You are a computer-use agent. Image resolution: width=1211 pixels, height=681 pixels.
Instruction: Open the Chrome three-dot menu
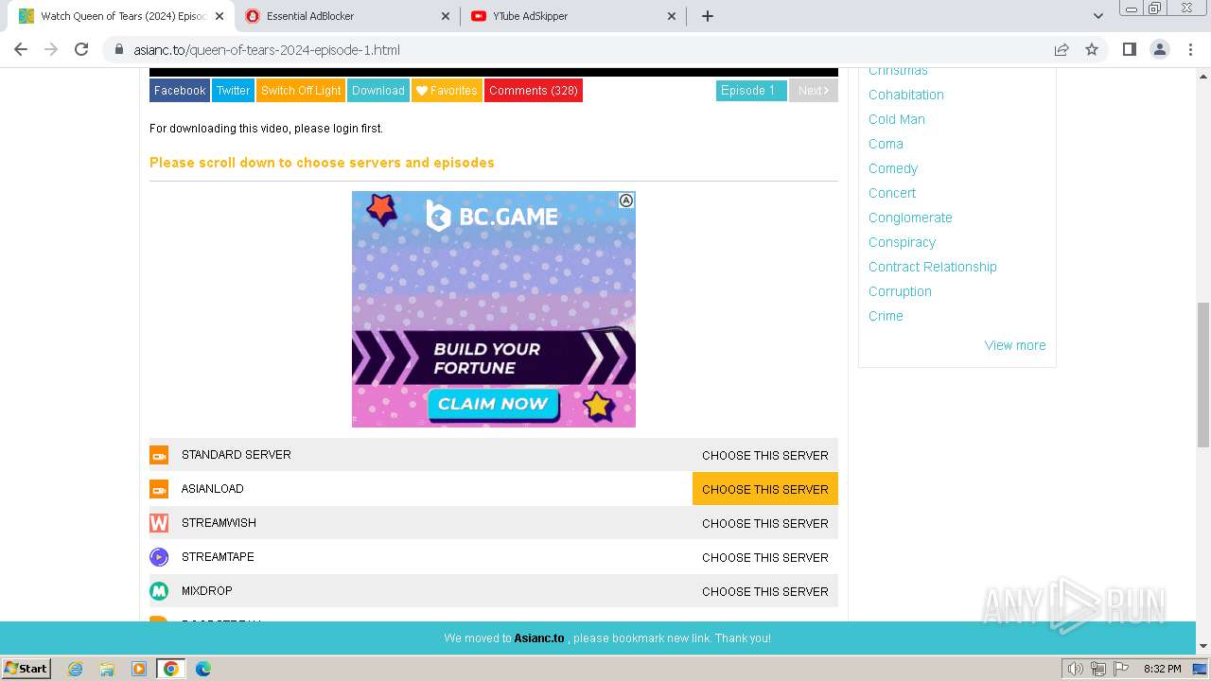(1190, 49)
